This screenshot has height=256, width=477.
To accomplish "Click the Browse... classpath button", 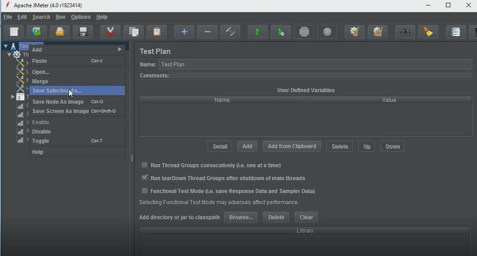I will 240,217.
